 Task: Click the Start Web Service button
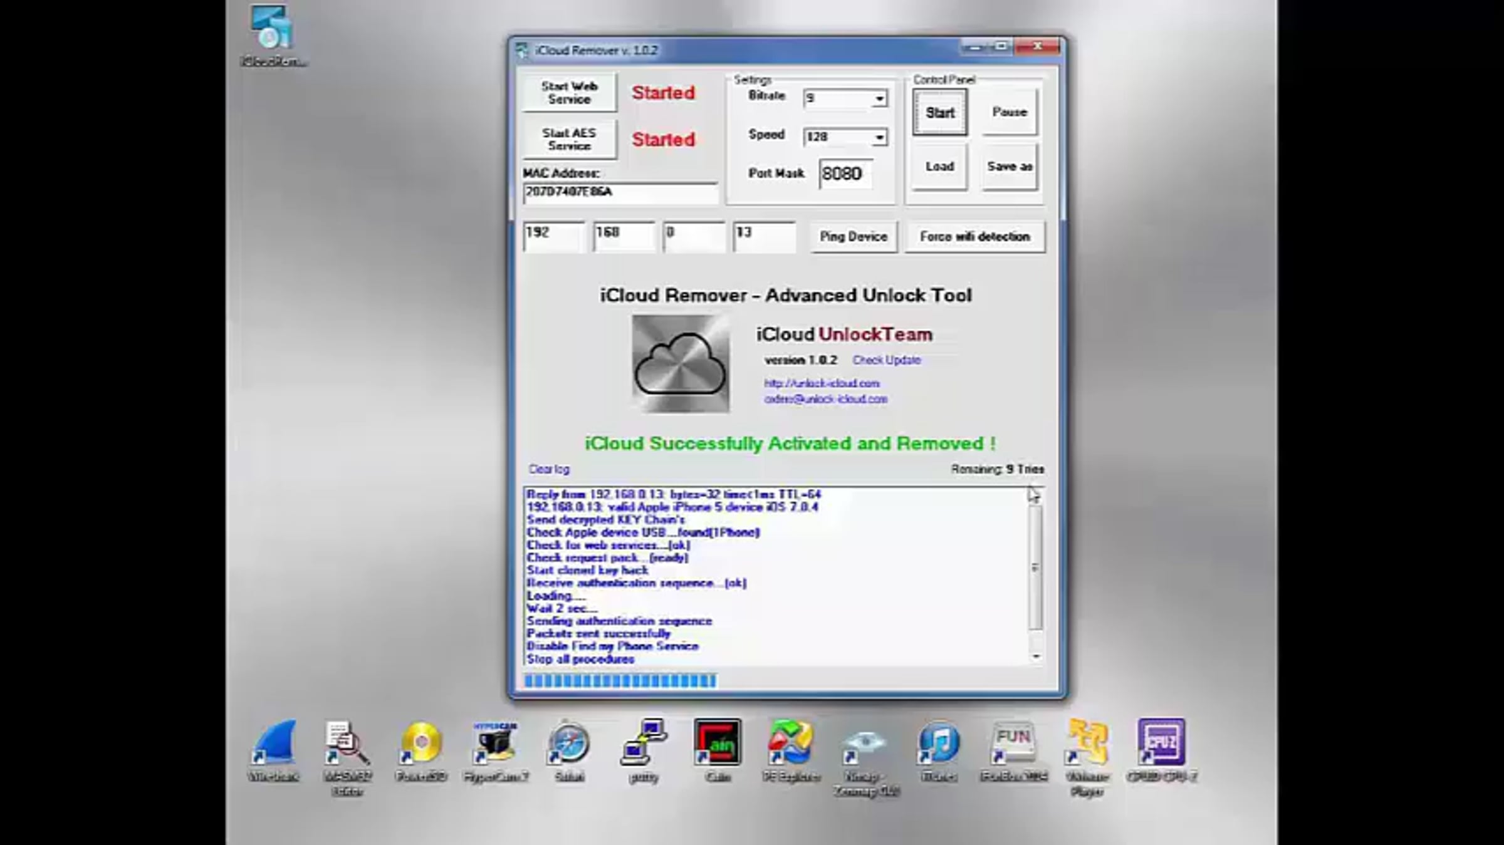569,93
